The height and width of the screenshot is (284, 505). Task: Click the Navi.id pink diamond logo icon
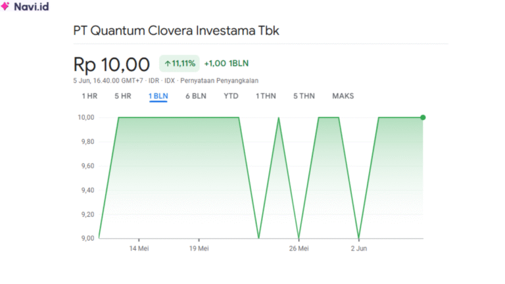(x=5, y=6)
